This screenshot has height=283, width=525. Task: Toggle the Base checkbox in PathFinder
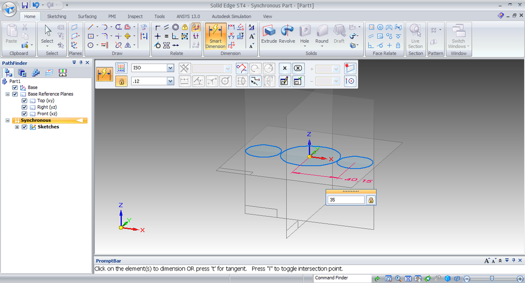[x=15, y=87]
